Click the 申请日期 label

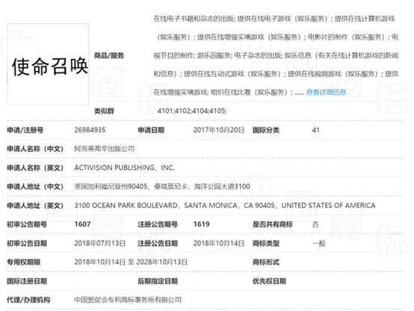point(151,130)
